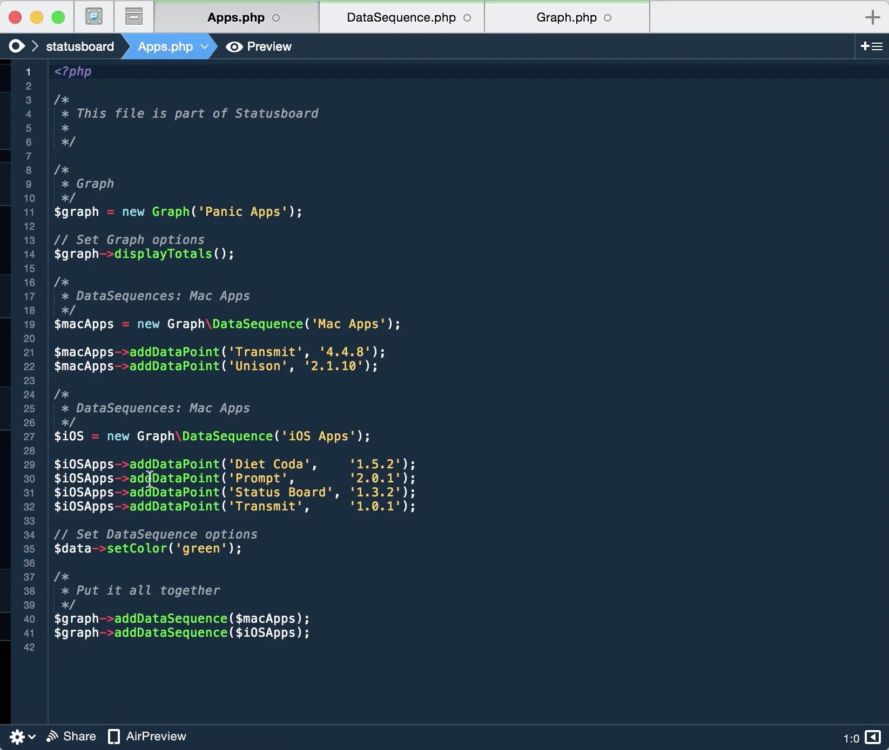
Task: Add a new tab with the plus button
Action: pyautogui.click(x=872, y=17)
